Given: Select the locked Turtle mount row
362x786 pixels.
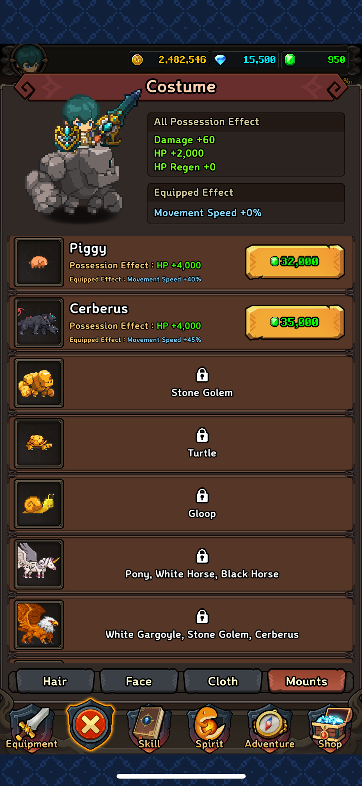Looking at the screenshot, I should pyautogui.click(x=181, y=443).
